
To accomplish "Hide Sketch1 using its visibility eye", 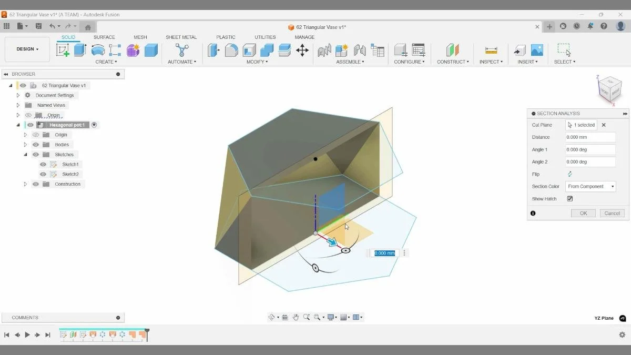I will pyautogui.click(x=43, y=164).
